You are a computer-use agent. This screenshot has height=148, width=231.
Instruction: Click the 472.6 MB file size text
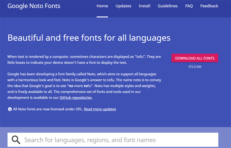[195, 67]
